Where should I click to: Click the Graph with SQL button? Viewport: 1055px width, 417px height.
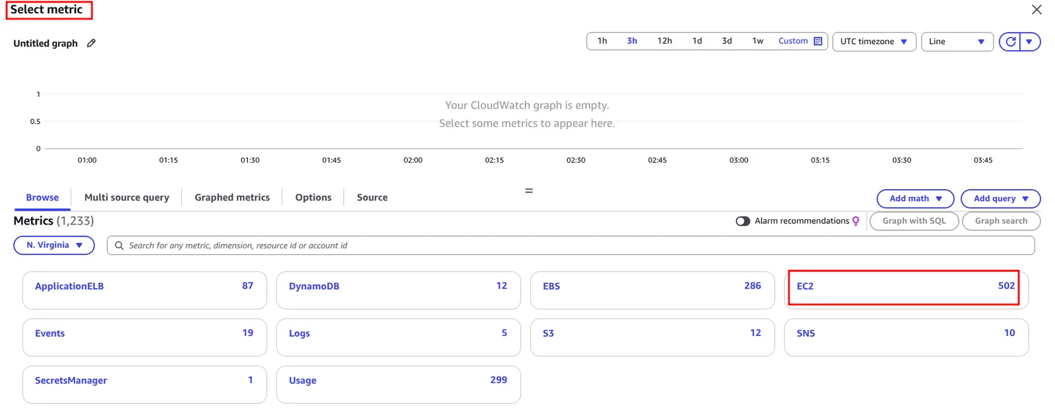914,221
